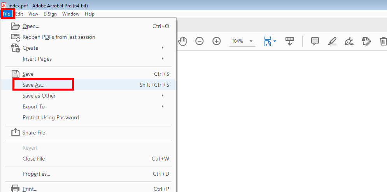Choose Save As... menu entry
This screenshot has height=192, width=387.
tap(88, 85)
